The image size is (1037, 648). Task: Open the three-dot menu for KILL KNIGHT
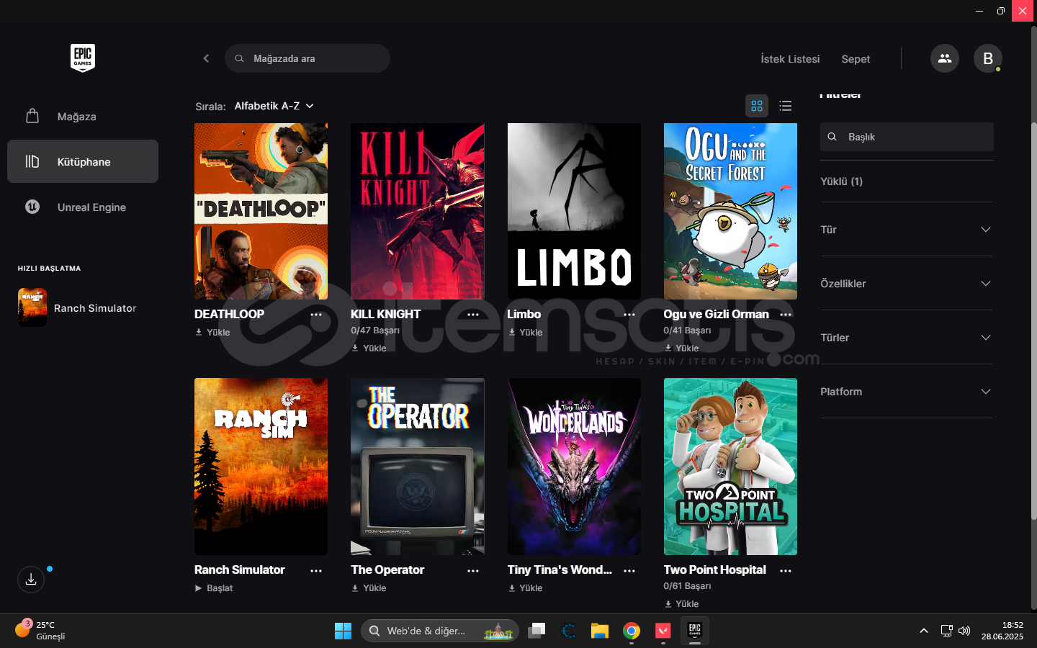click(x=473, y=315)
